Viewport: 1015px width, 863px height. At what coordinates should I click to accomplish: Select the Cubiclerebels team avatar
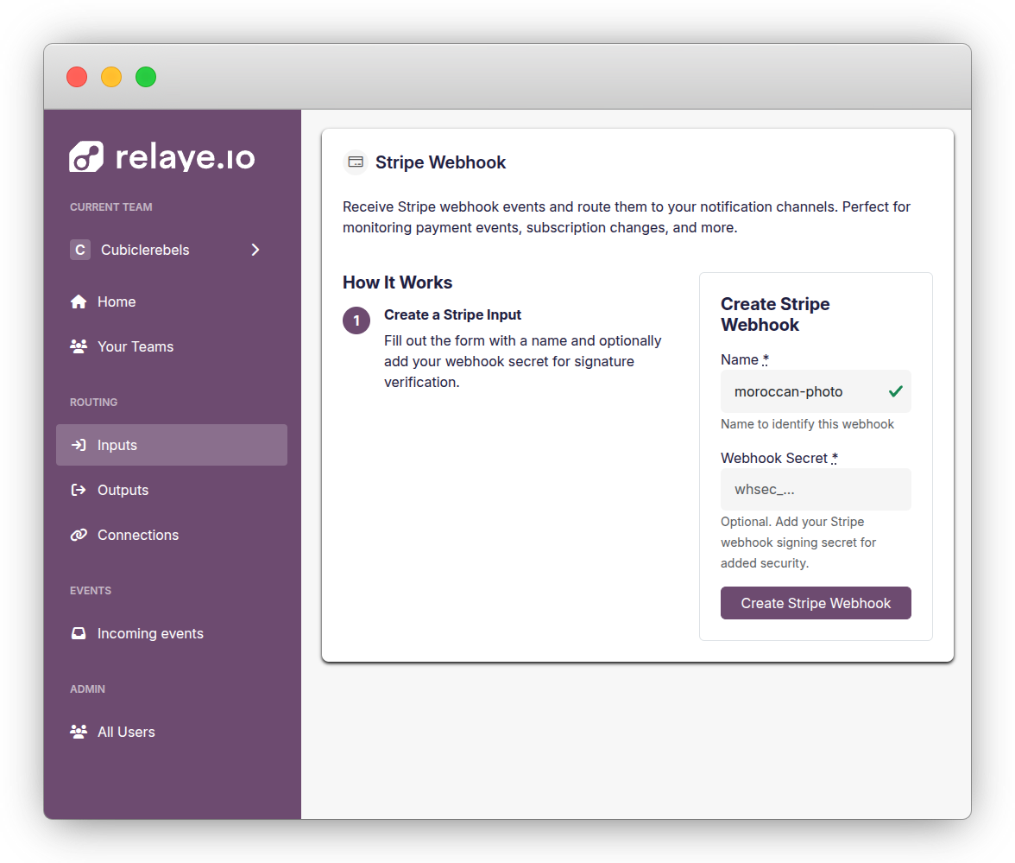click(x=79, y=250)
